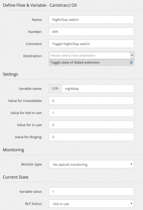Click the Value for Not in use field
143x210 pixels.
91,113
